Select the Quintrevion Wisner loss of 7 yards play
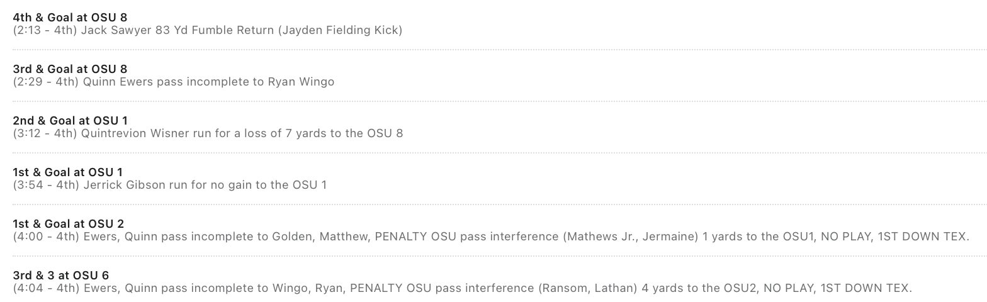This screenshot has width=987, height=302. [x=242, y=133]
